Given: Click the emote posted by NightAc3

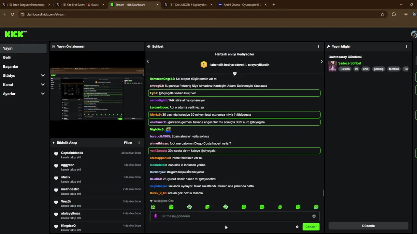Looking at the screenshot, I should [x=168, y=129].
